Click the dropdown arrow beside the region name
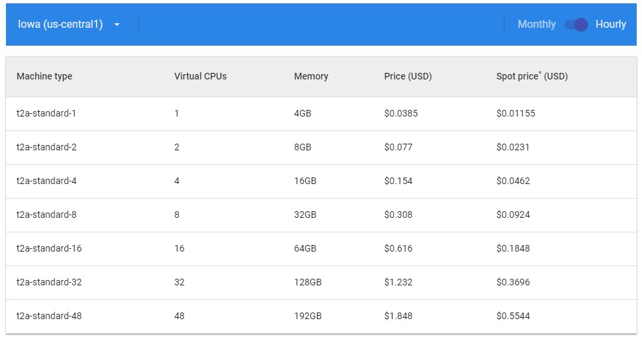 (117, 24)
